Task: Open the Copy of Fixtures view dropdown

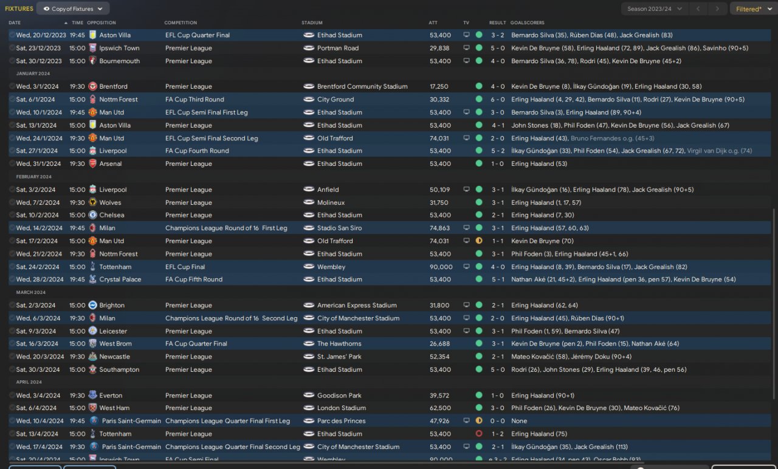Action: click(73, 9)
